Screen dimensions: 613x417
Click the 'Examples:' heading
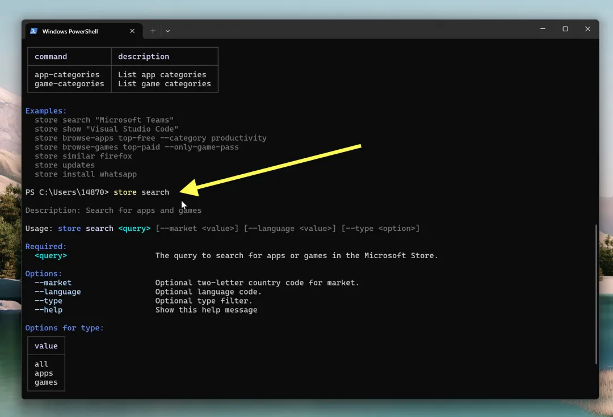pos(46,111)
